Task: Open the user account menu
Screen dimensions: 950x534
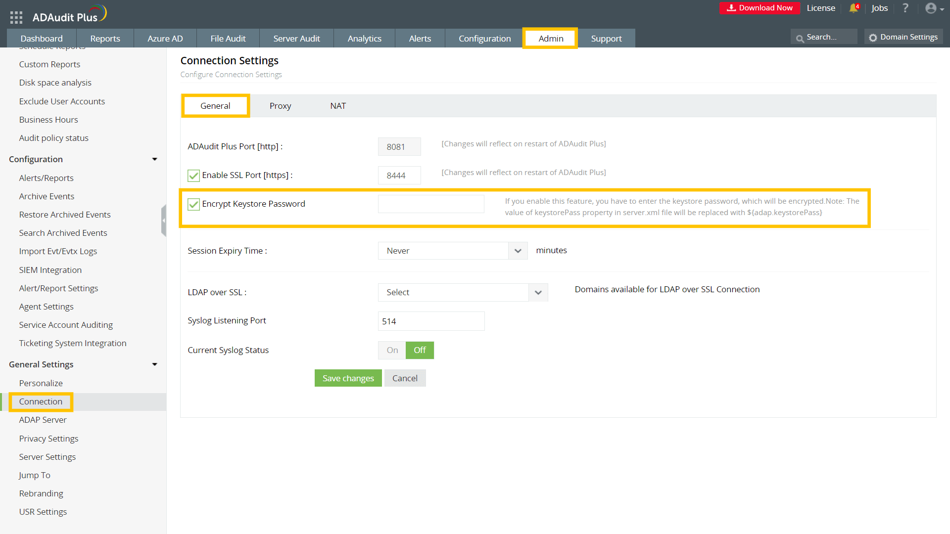Action: [931, 8]
